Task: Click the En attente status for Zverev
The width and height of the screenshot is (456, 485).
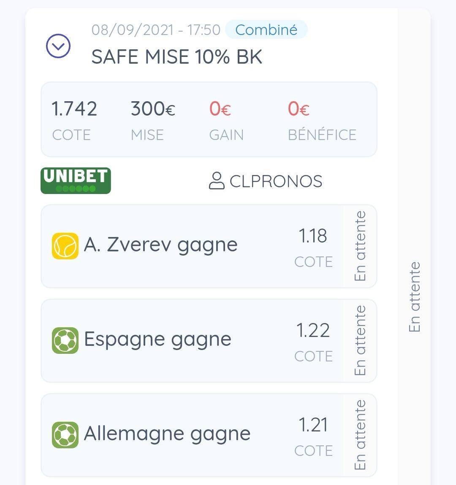Action: (360, 246)
